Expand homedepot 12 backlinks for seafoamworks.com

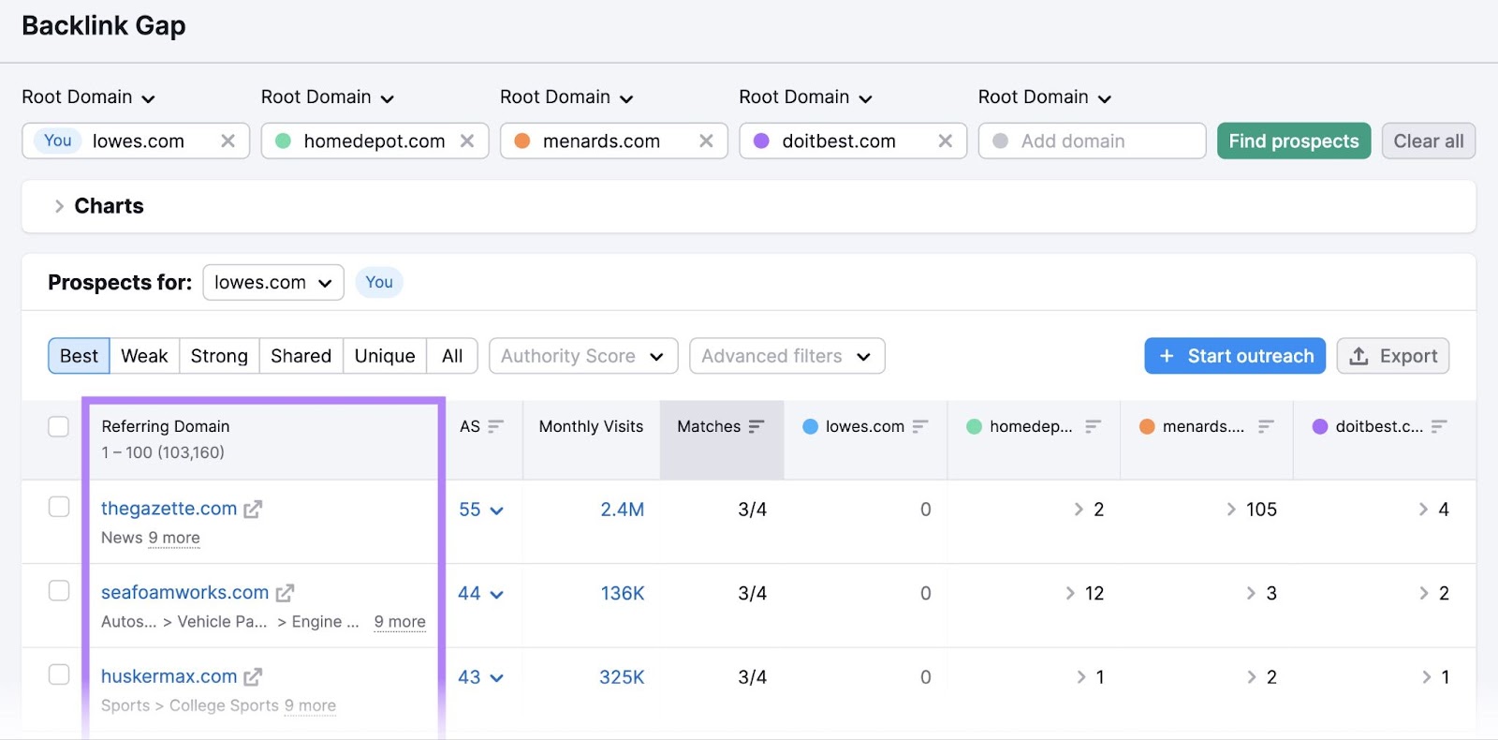pyautogui.click(x=1070, y=593)
